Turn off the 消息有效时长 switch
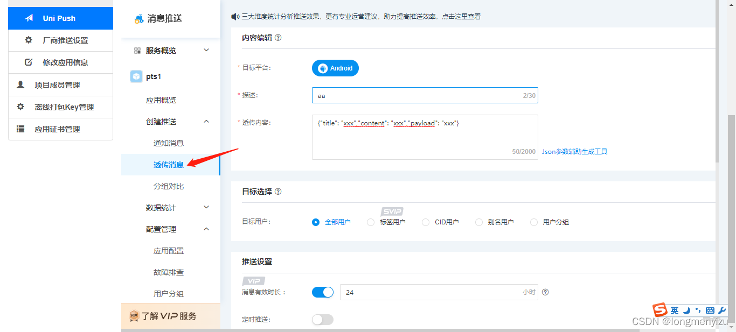Screen dimensions: 736x332 [x=323, y=292]
